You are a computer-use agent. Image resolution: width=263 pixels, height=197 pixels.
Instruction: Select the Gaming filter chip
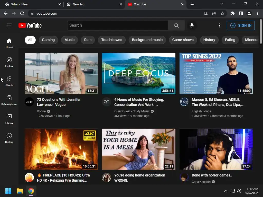click(48, 40)
